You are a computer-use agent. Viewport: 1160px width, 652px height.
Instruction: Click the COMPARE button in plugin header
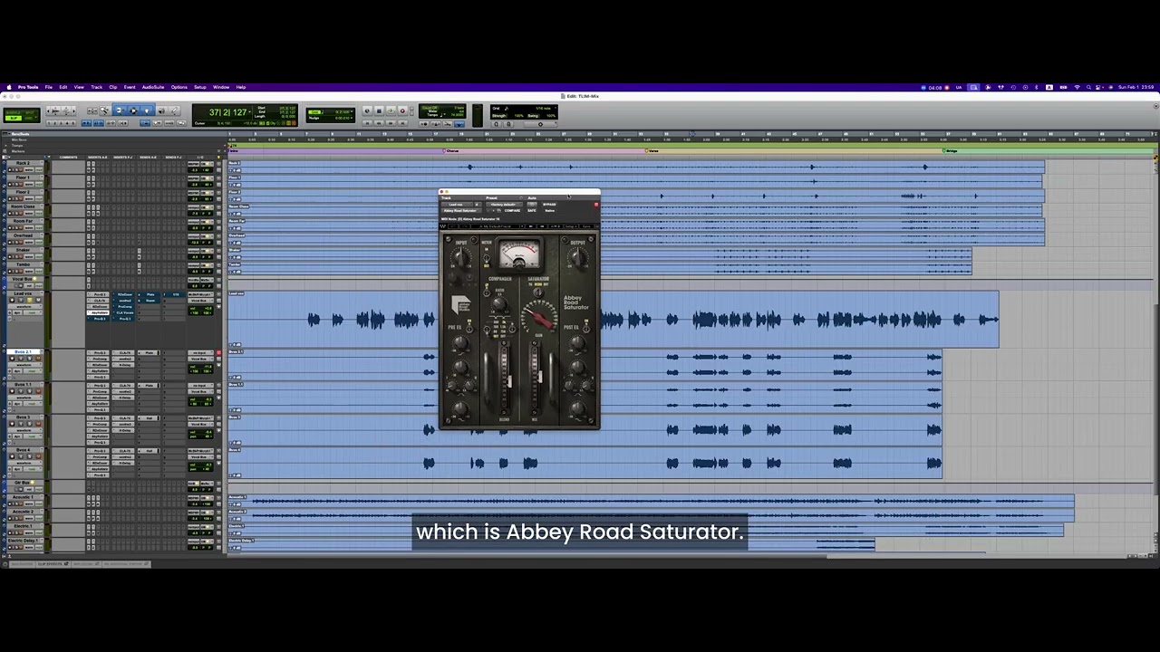coord(512,211)
